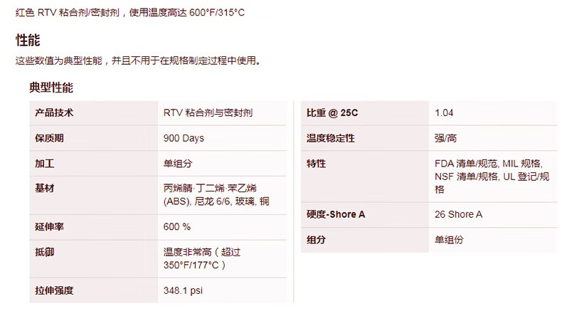Click the 延伸率 row label
The height and width of the screenshot is (311, 562).
(x=49, y=227)
